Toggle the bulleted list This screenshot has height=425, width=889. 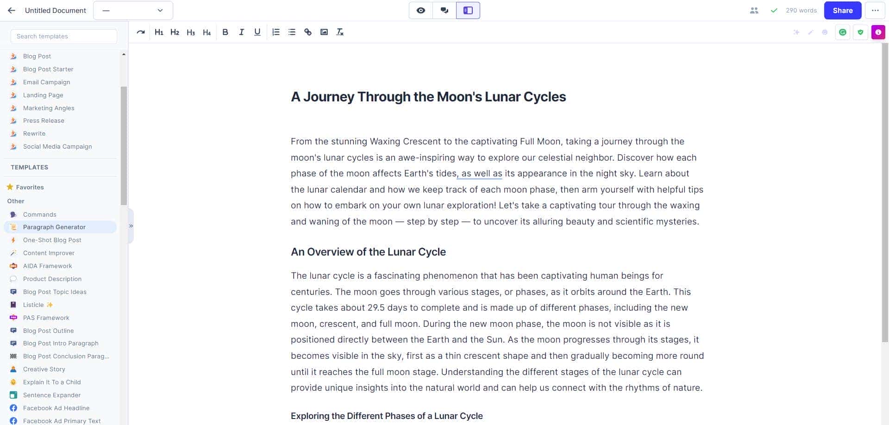point(292,32)
